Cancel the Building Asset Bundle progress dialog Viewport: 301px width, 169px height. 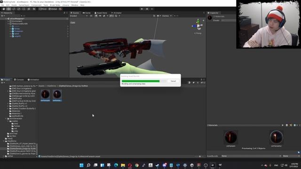point(173,81)
